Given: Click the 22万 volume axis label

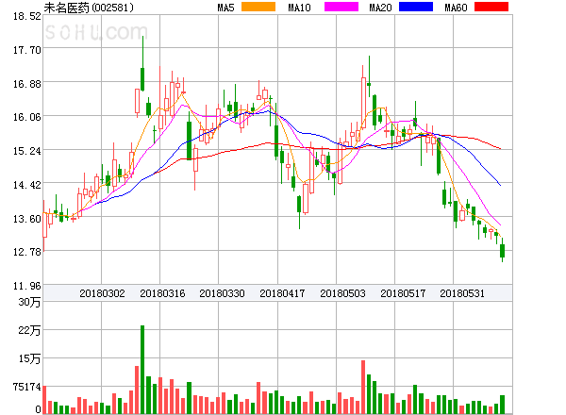Looking at the screenshot, I should (x=29, y=330).
